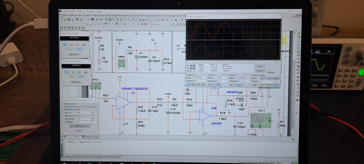Set Channel B coupling to DC
364x164 pixels.
240,85
